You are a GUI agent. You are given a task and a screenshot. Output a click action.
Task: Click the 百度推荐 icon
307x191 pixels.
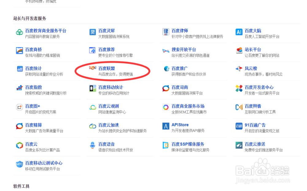point(92,50)
